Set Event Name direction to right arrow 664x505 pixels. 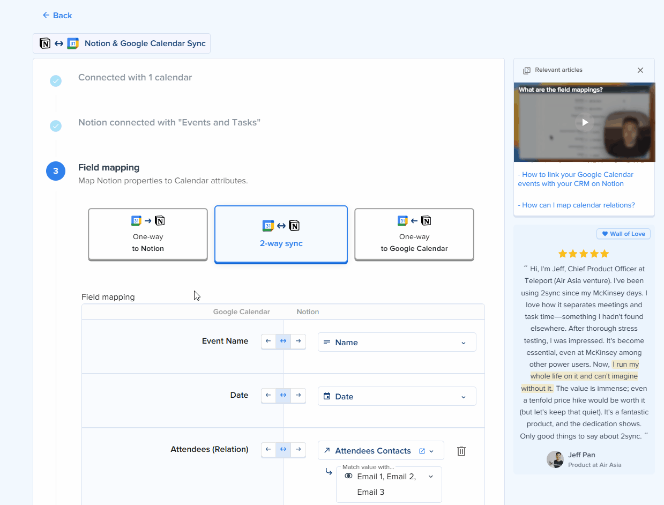[299, 341]
